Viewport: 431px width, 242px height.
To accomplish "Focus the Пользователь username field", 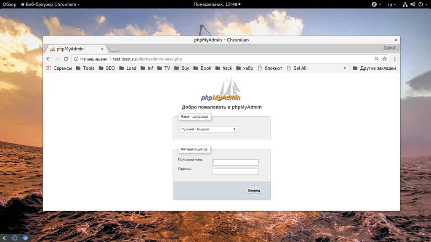I will 236,163.
